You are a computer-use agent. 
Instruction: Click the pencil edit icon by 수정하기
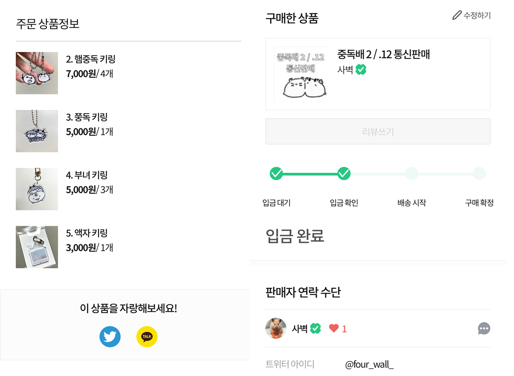point(456,15)
